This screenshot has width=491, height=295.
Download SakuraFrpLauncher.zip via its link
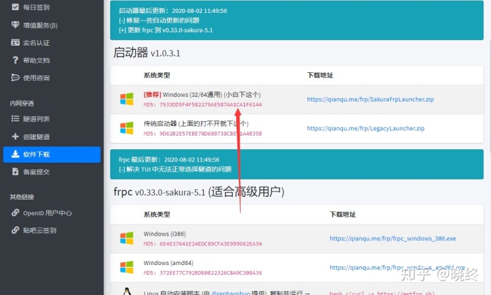coord(370,99)
